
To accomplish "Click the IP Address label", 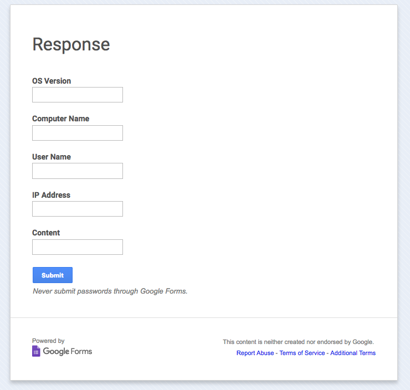I will coord(51,195).
